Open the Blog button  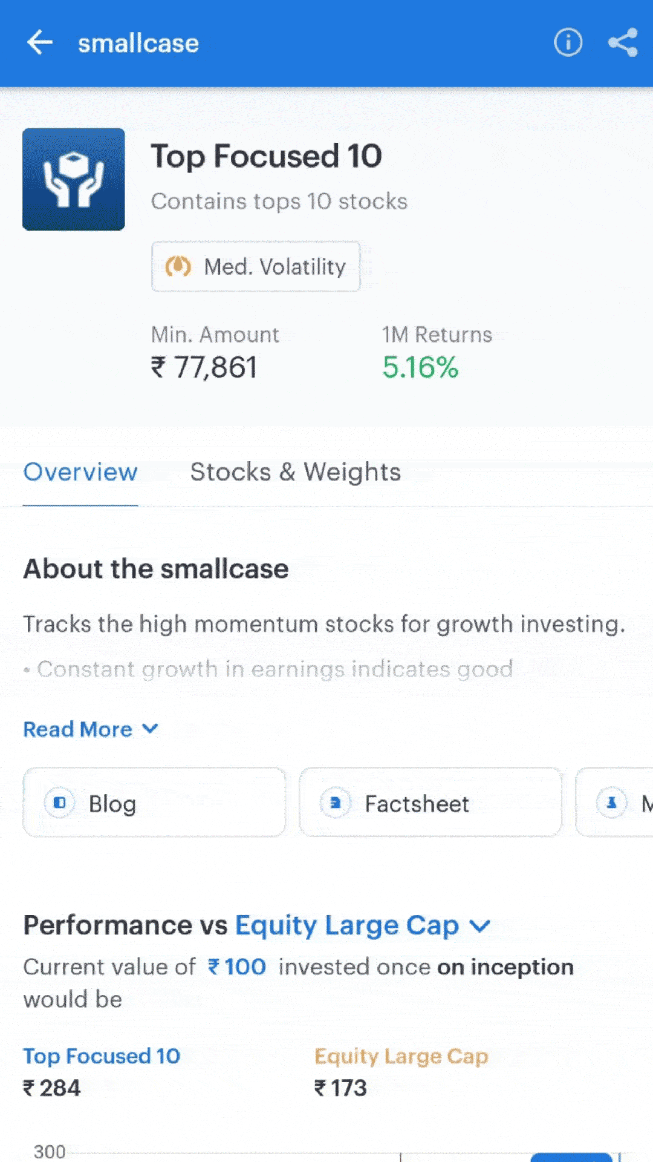pyautogui.click(x=154, y=803)
